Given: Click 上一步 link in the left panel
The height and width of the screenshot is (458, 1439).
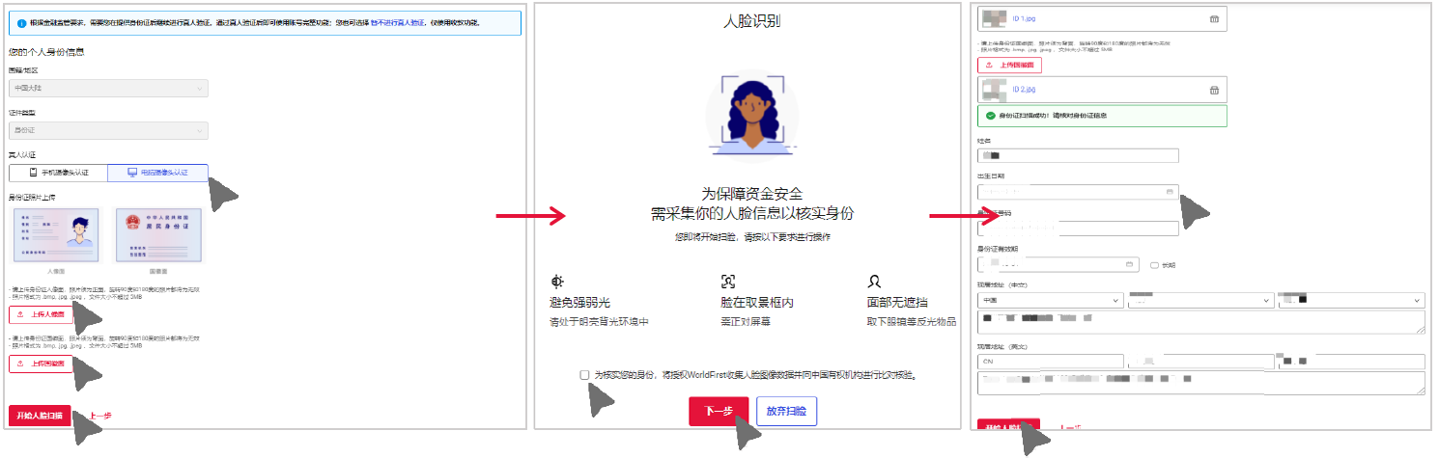Looking at the screenshot, I should [99, 416].
